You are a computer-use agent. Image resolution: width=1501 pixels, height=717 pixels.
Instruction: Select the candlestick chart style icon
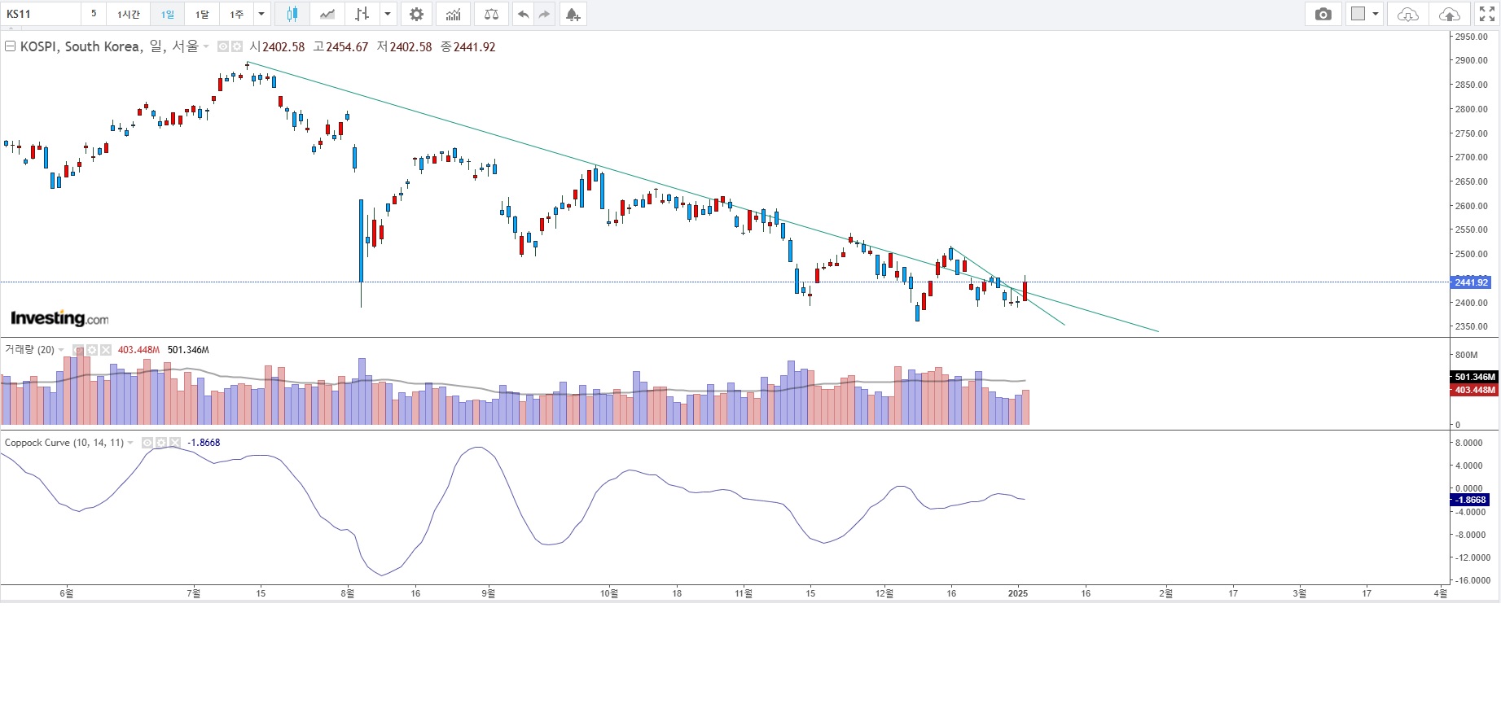(292, 14)
